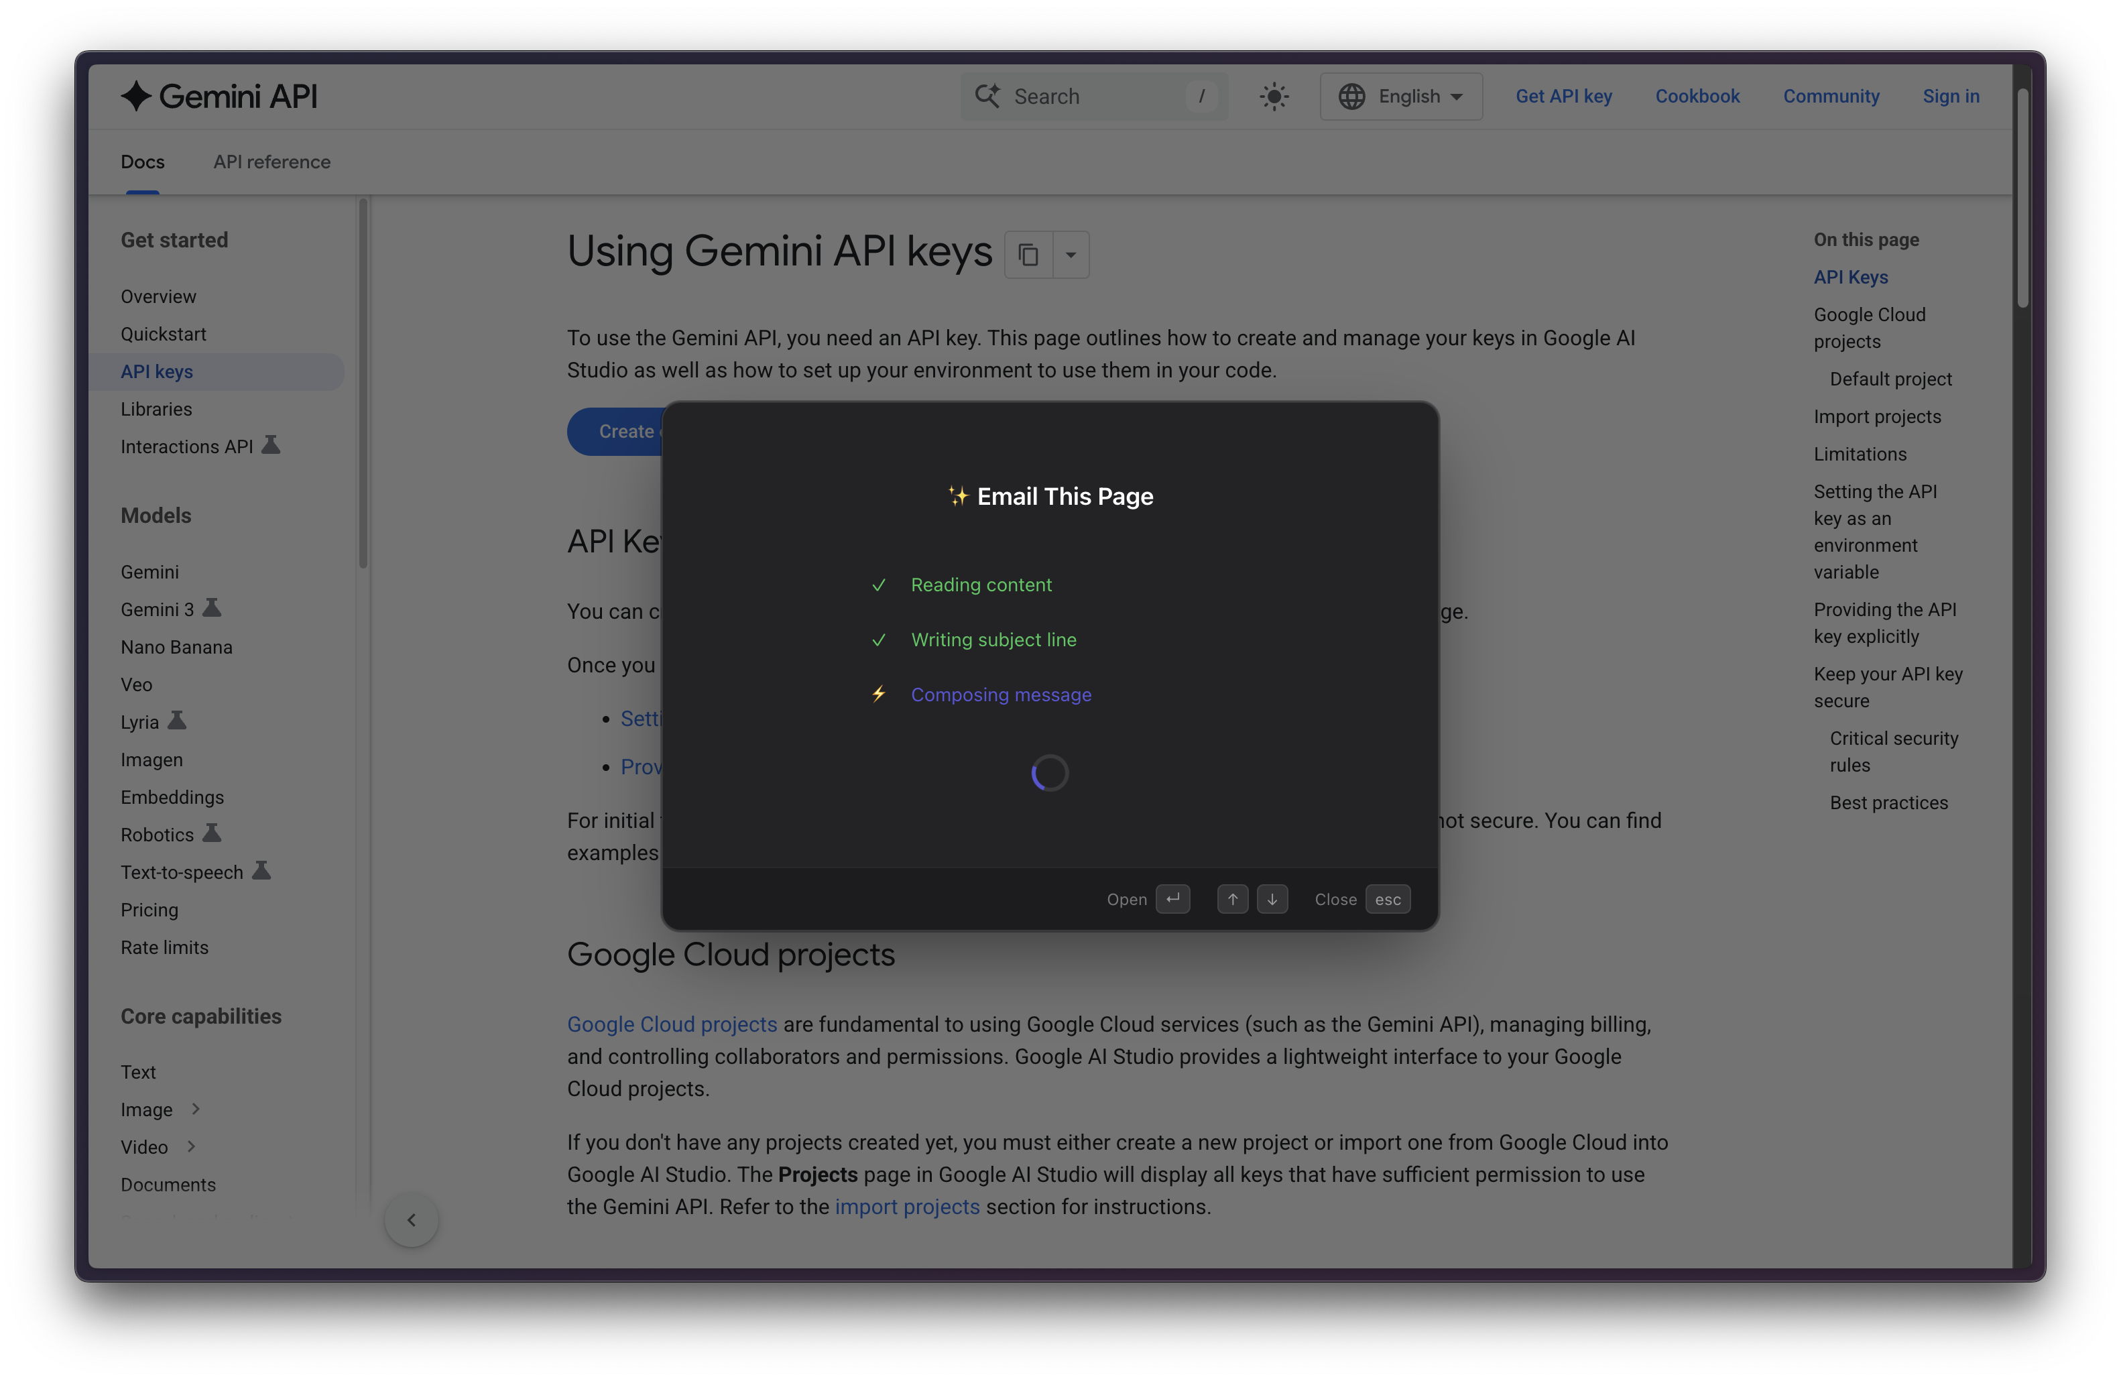Click into the Search input field
The height and width of the screenshot is (1381, 2121).
click(x=1096, y=97)
